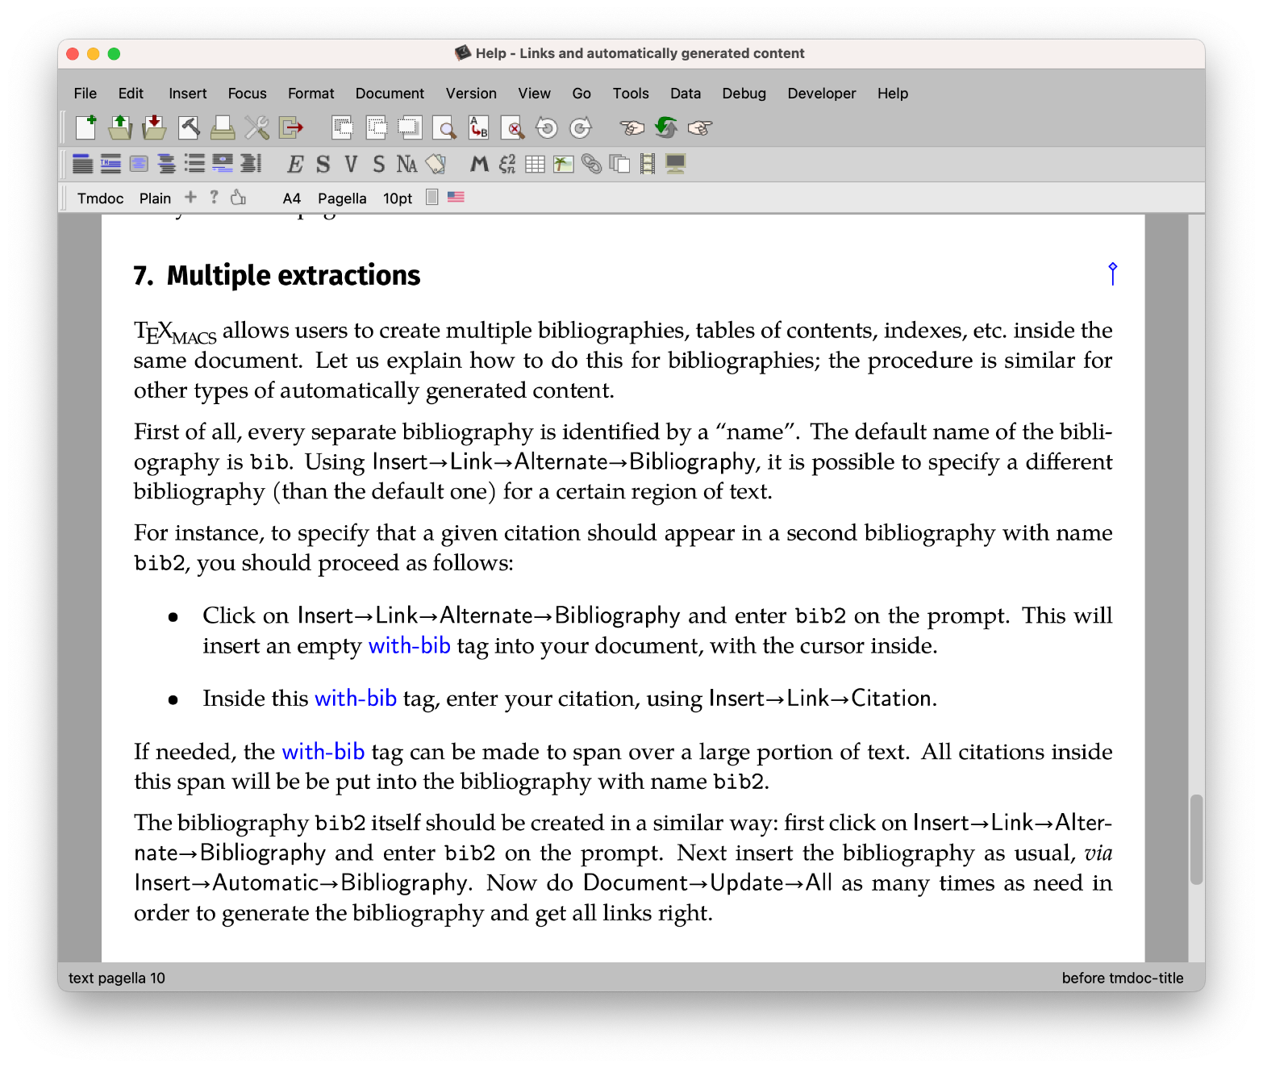This screenshot has width=1263, height=1068.
Task: Insert a table using the grid icon
Action: tap(535, 165)
